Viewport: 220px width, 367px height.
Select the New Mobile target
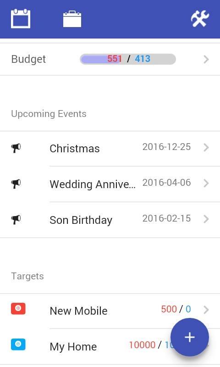(110, 311)
